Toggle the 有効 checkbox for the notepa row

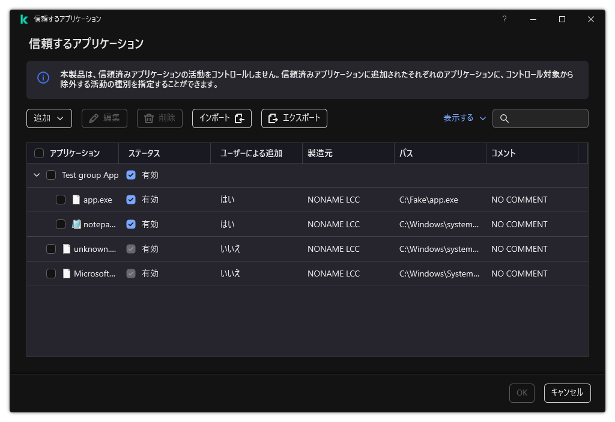pyautogui.click(x=131, y=224)
